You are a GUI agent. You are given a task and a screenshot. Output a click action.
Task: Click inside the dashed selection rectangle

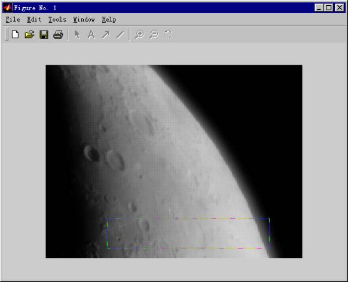188,234
